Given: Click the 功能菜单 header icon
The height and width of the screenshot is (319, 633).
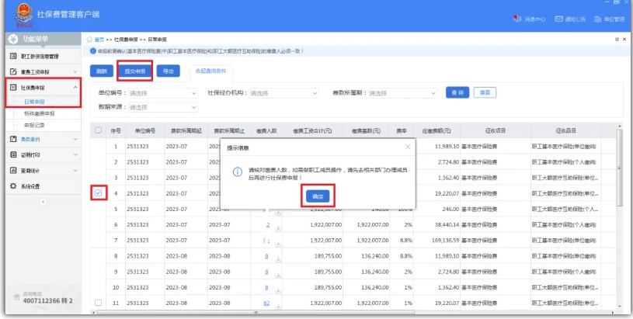Looking at the screenshot, I should point(13,38).
